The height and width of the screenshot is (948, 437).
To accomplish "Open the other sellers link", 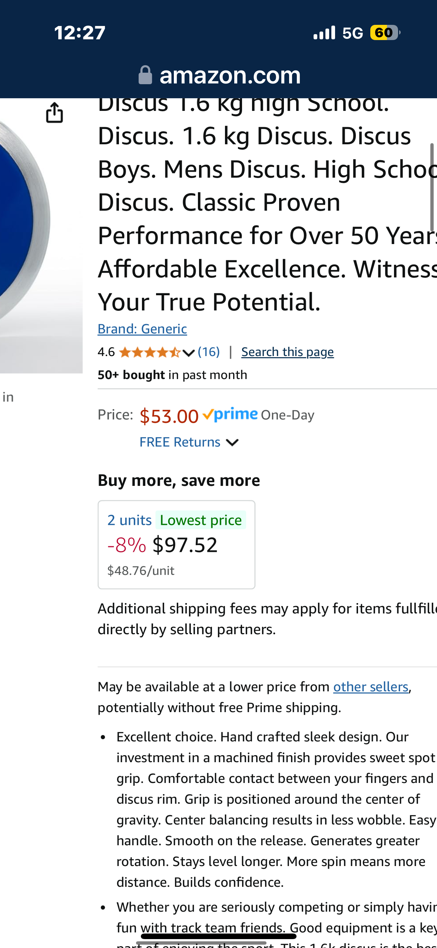I will 371,687.
